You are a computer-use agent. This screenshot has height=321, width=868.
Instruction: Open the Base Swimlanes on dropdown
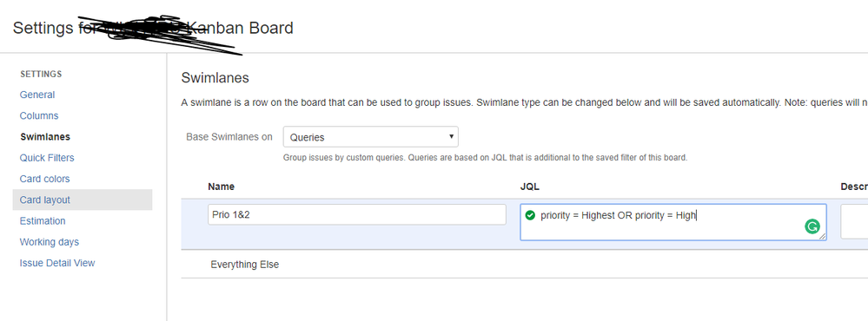tap(370, 136)
